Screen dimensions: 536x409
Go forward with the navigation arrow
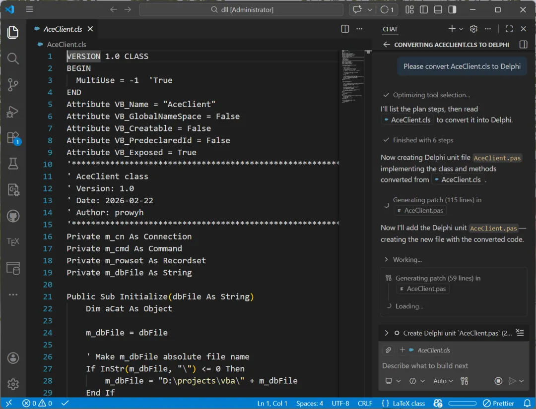[128, 9]
